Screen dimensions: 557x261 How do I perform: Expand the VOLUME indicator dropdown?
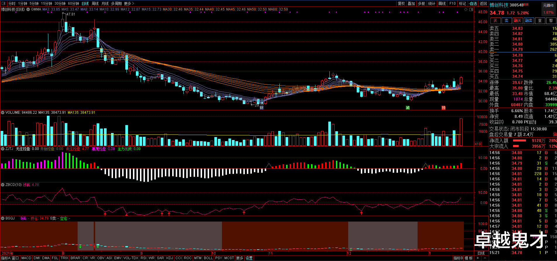click(3, 112)
